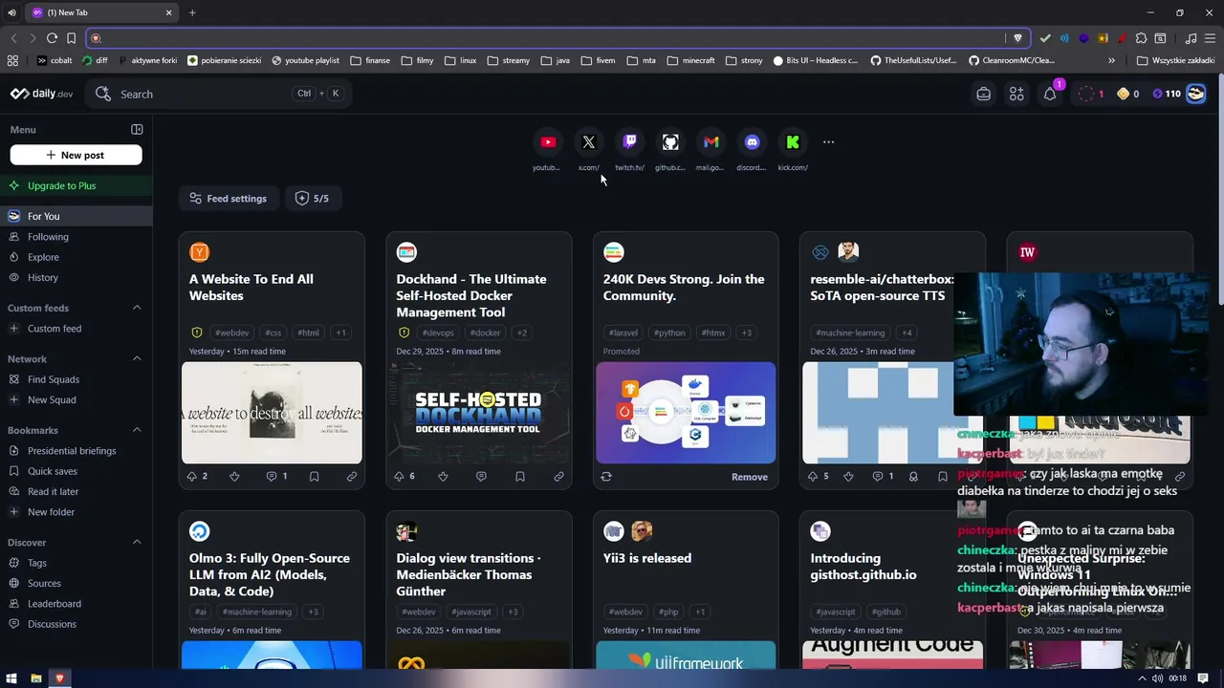This screenshot has width=1224, height=688.
Task: Open Tags under Discover
Action: pos(76,563)
